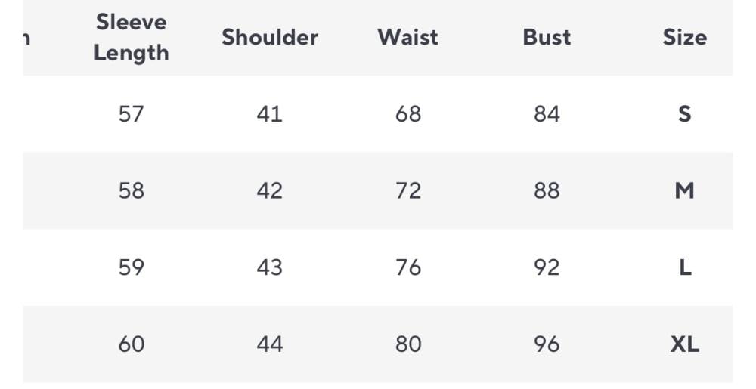This screenshot has height=389, width=756.
Task: Select the Shoulder column header
Action: 270,37
